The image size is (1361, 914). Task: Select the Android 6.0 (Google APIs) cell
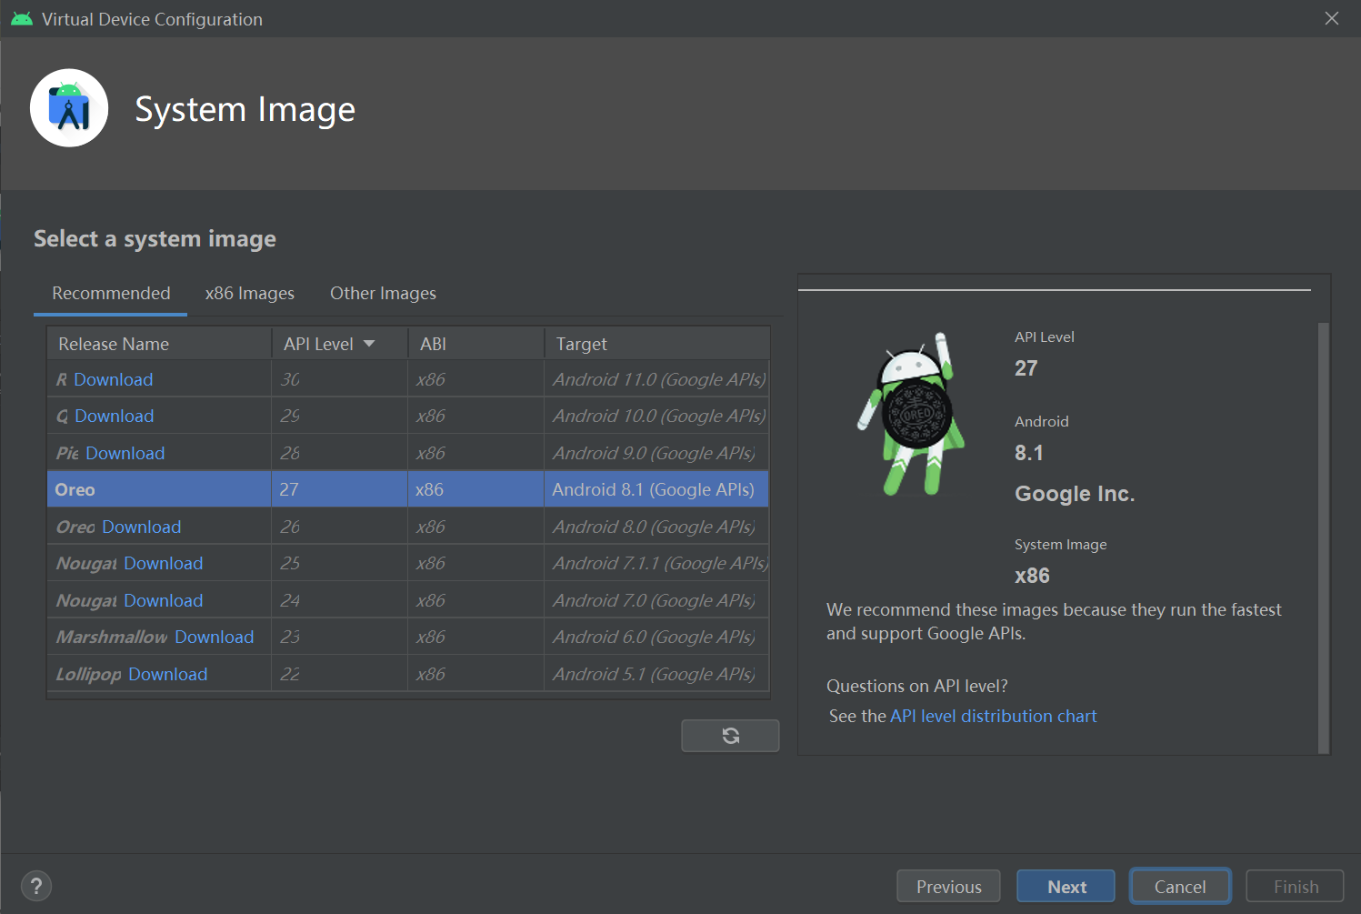tap(656, 637)
